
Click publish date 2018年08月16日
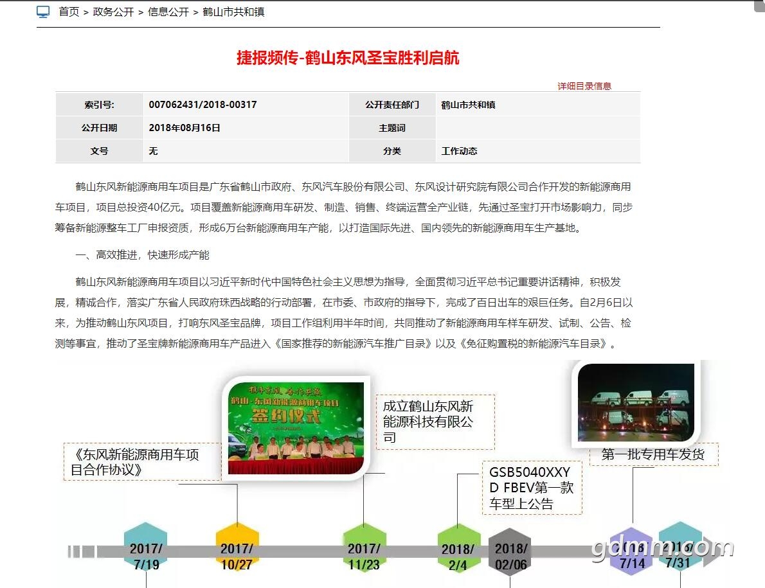point(184,128)
